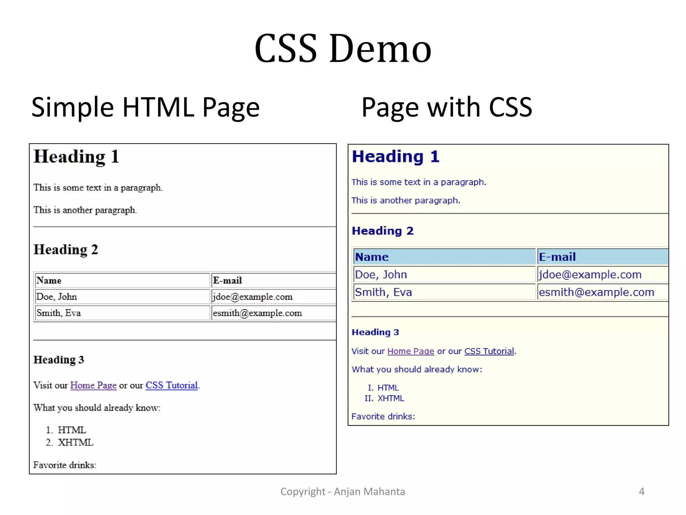Click 'Name' header cell in plain table
The width and height of the screenshot is (686, 515).
pyautogui.click(x=123, y=280)
